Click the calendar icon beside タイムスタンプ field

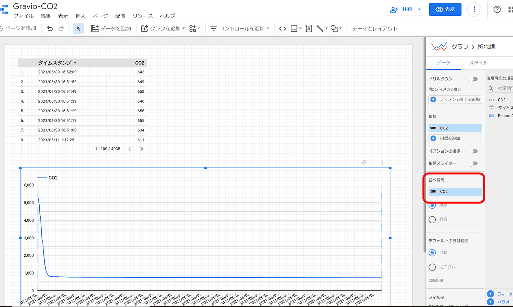tap(491, 108)
